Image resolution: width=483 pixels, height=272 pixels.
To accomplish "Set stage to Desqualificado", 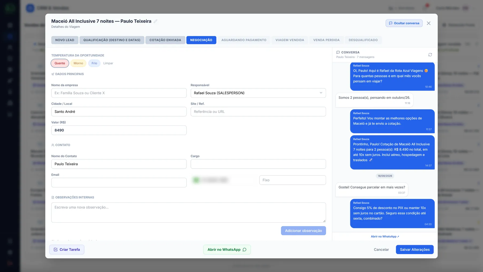I will pyautogui.click(x=363, y=40).
